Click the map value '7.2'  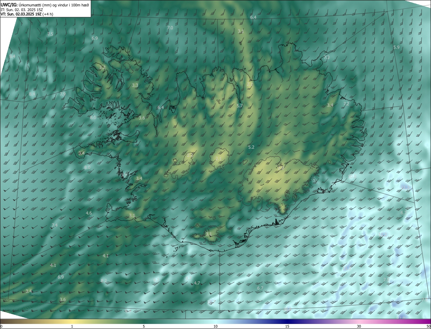(346, 104)
